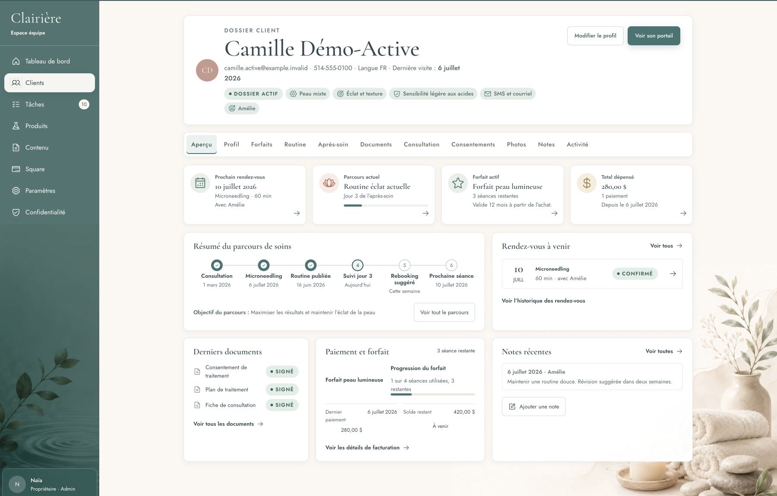Open the 6 juillet 2026 Amélie note
Viewport: 777px width, 496px height.
click(x=592, y=377)
